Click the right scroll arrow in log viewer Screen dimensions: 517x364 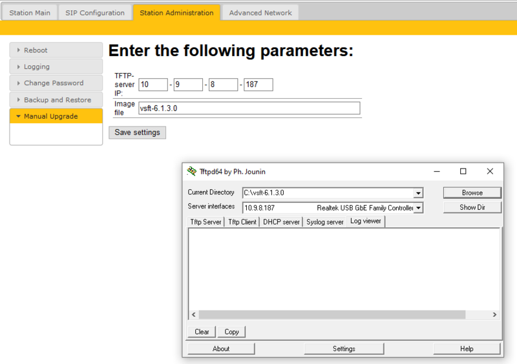(494, 314)
